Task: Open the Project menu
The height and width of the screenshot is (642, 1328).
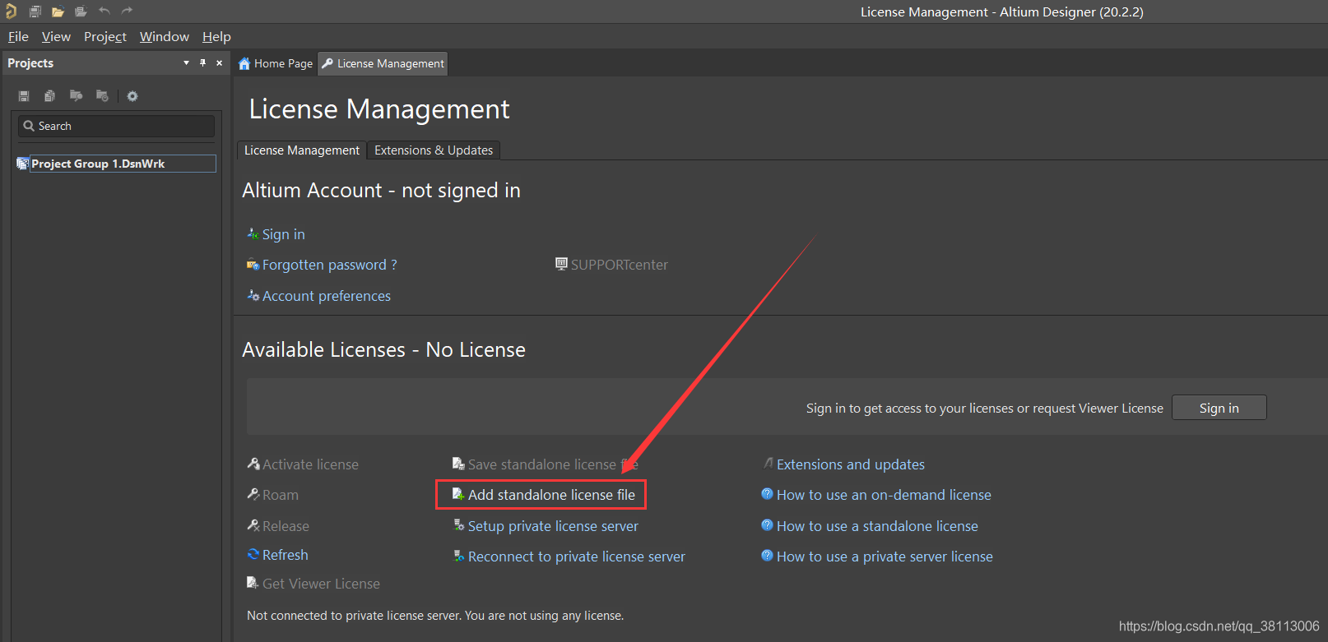Action: point(104,37)
